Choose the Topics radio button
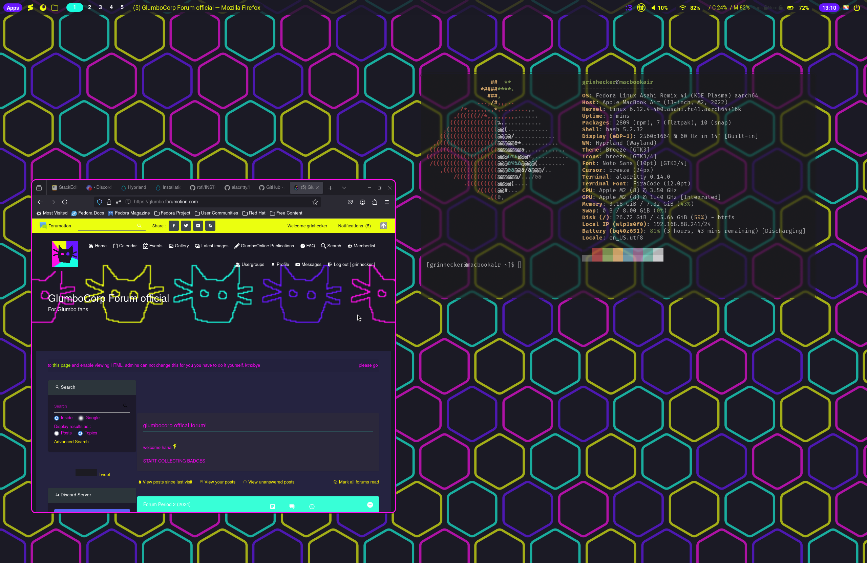The height and width of the screenshot is (563, 867). pyautogui.click(x=80, y=433)
